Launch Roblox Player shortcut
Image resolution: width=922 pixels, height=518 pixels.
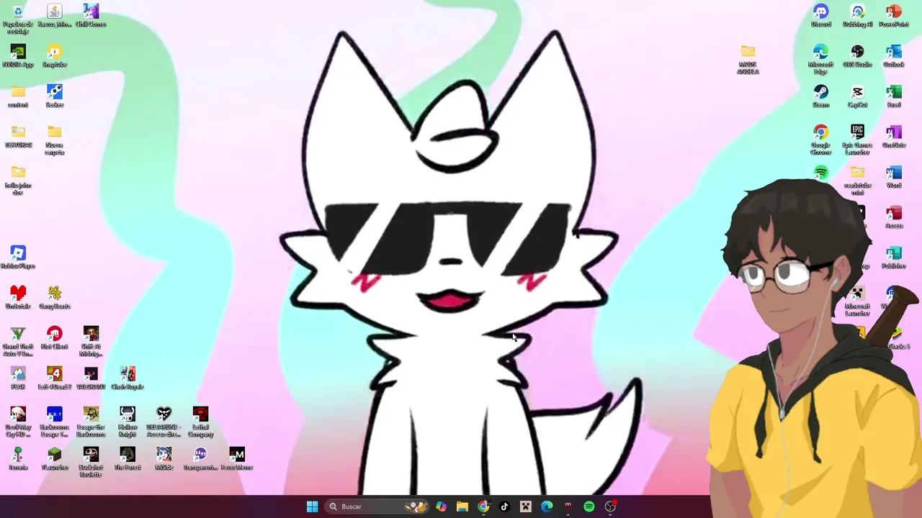tap(18, 258)
